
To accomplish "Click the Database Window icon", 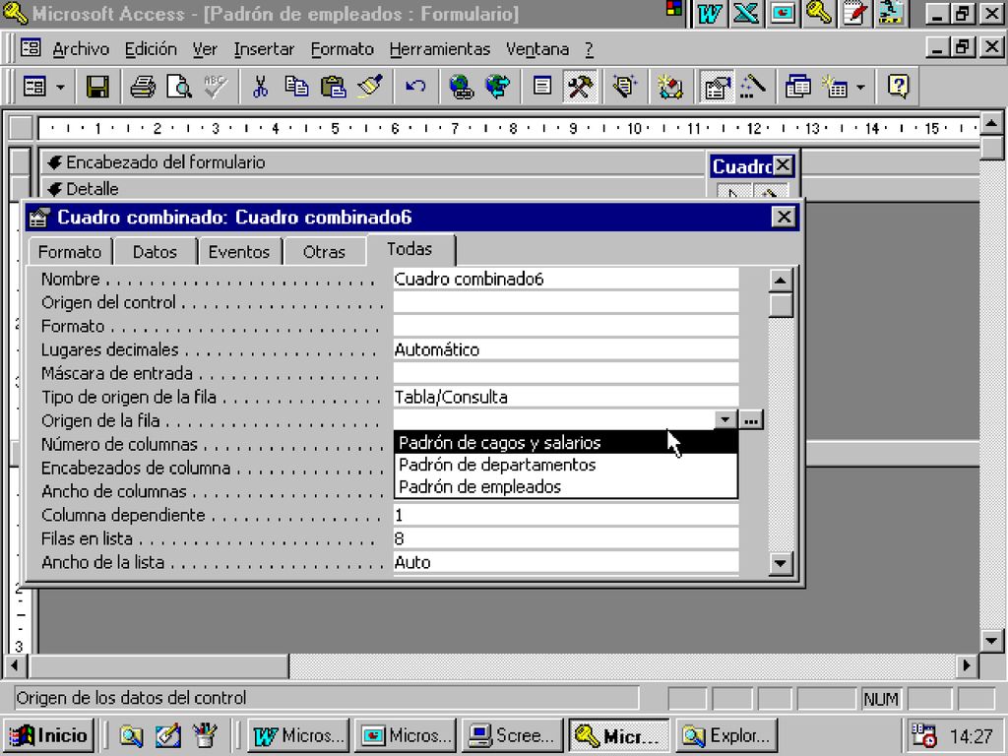I will pos(797,87).
